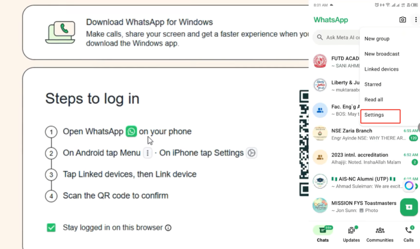The image size is (420, 249).
Task: Open AIS-NC Alumni (UTP) avatar
Action: pos(320,181)
